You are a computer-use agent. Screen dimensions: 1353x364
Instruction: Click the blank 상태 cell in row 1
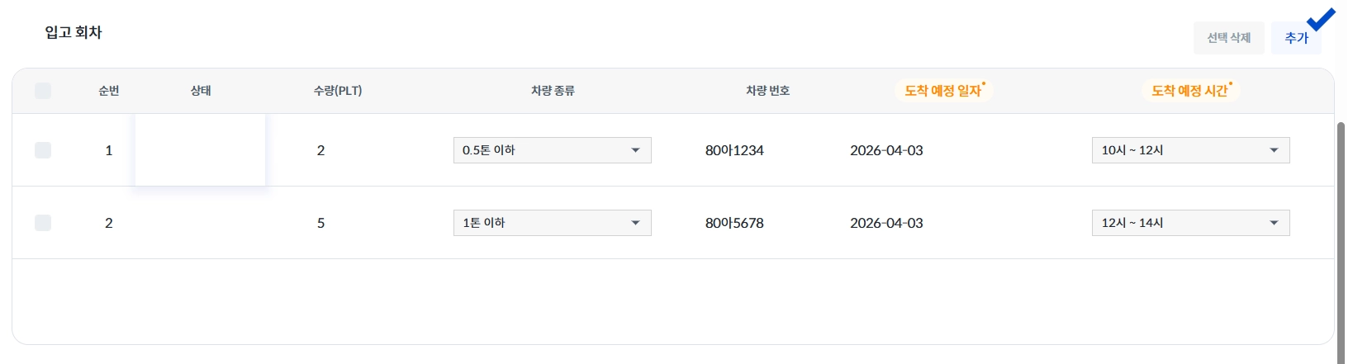200,150
